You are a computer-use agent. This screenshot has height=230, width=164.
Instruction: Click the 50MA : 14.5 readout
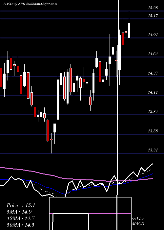tap(21, 225)
